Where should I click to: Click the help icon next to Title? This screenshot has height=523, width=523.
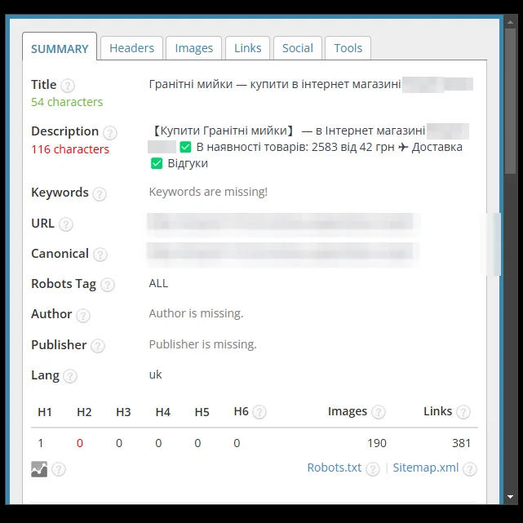[x=68, y=86]
